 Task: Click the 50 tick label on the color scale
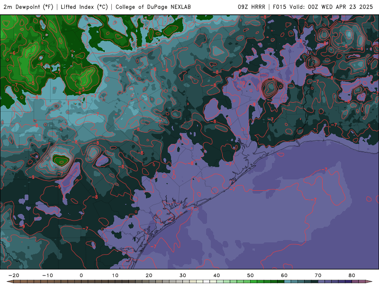[x=251, y=275]
